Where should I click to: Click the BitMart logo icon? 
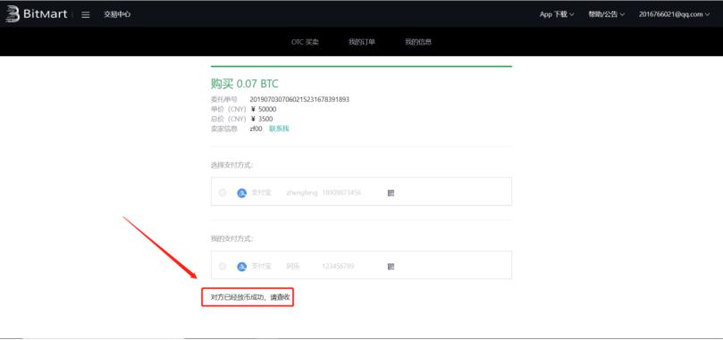point(12,13)
